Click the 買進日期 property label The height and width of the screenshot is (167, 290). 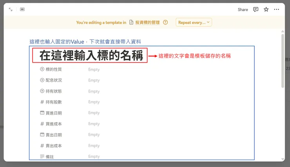click(x=54, y=113)
